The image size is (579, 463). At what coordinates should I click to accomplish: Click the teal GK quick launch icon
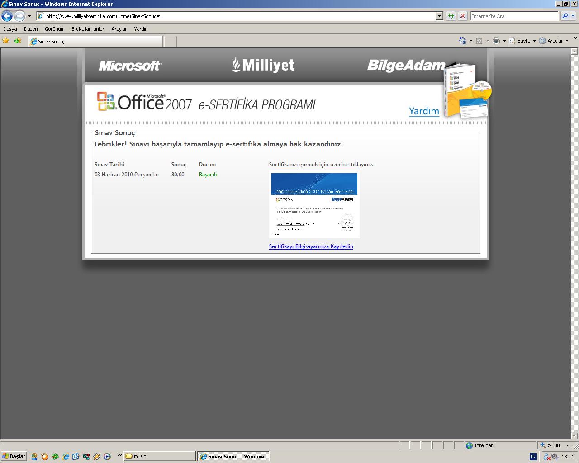click(86, 457)
